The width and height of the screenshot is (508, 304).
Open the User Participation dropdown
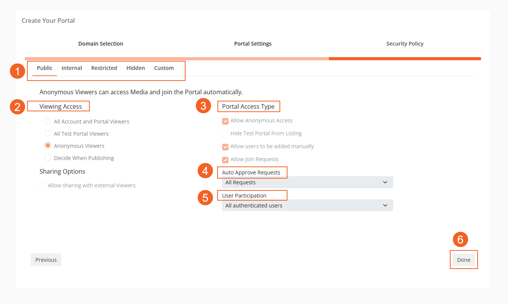click(307, 206)
